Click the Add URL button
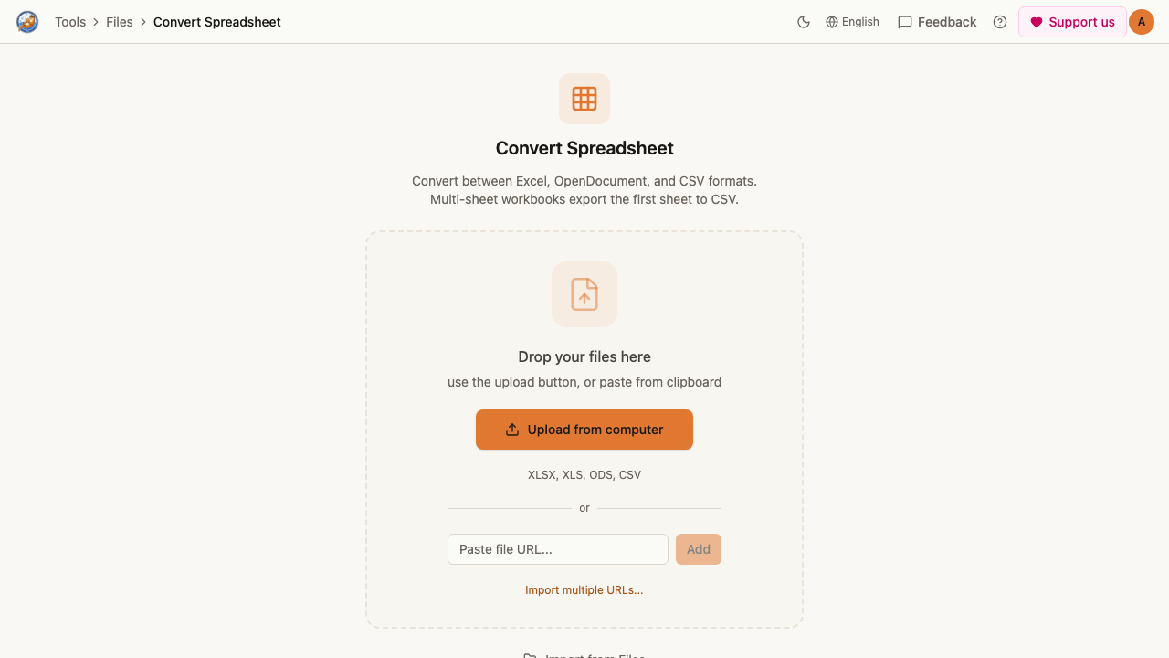This screenshot has height=658, width=1169. (699, 549)
